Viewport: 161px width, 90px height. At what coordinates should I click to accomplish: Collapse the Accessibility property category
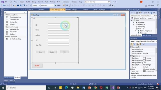[x=131, y=47]
